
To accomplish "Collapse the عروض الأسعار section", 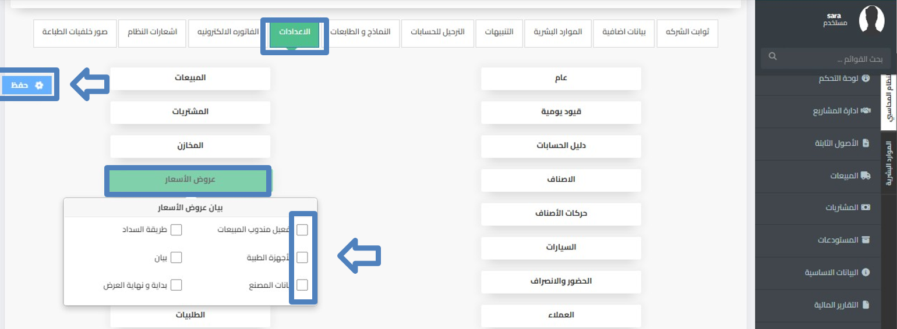I will coord(189,180).
